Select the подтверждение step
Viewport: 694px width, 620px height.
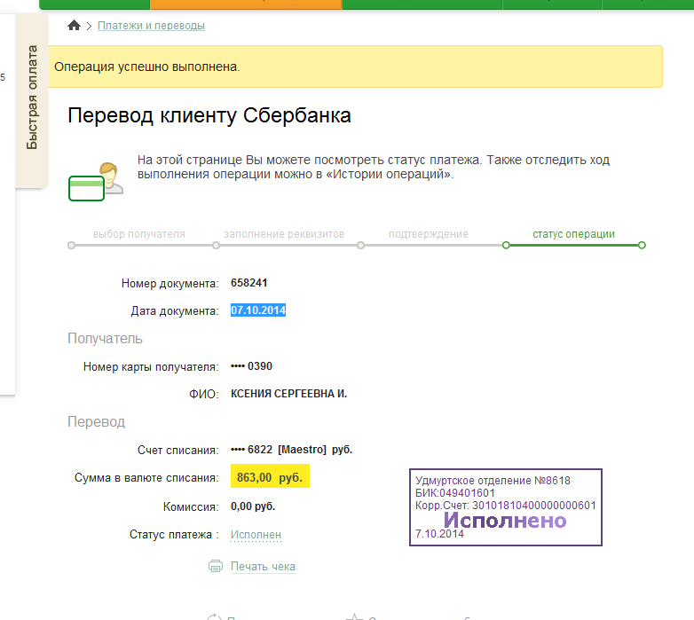point(429,234)
